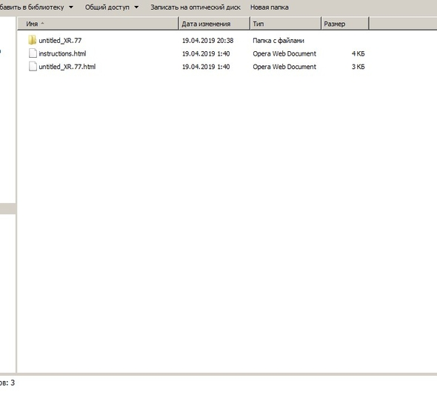The height and width of the screenshot is (393, 437).
Task: Select the untitled_XR.77 folder icon
Action: (x=33, y=40)
